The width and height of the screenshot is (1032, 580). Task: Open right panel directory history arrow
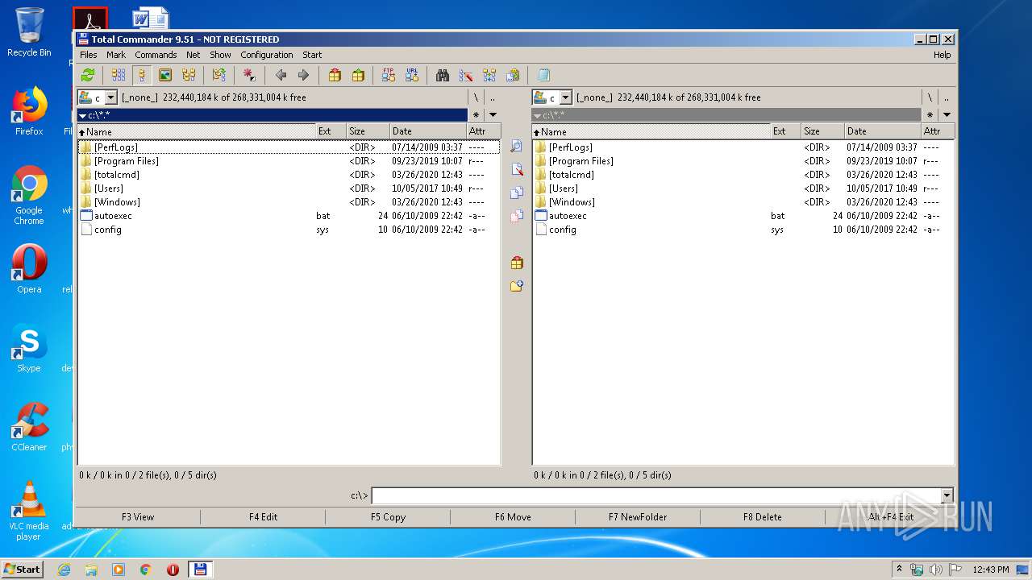coord(947,115)
